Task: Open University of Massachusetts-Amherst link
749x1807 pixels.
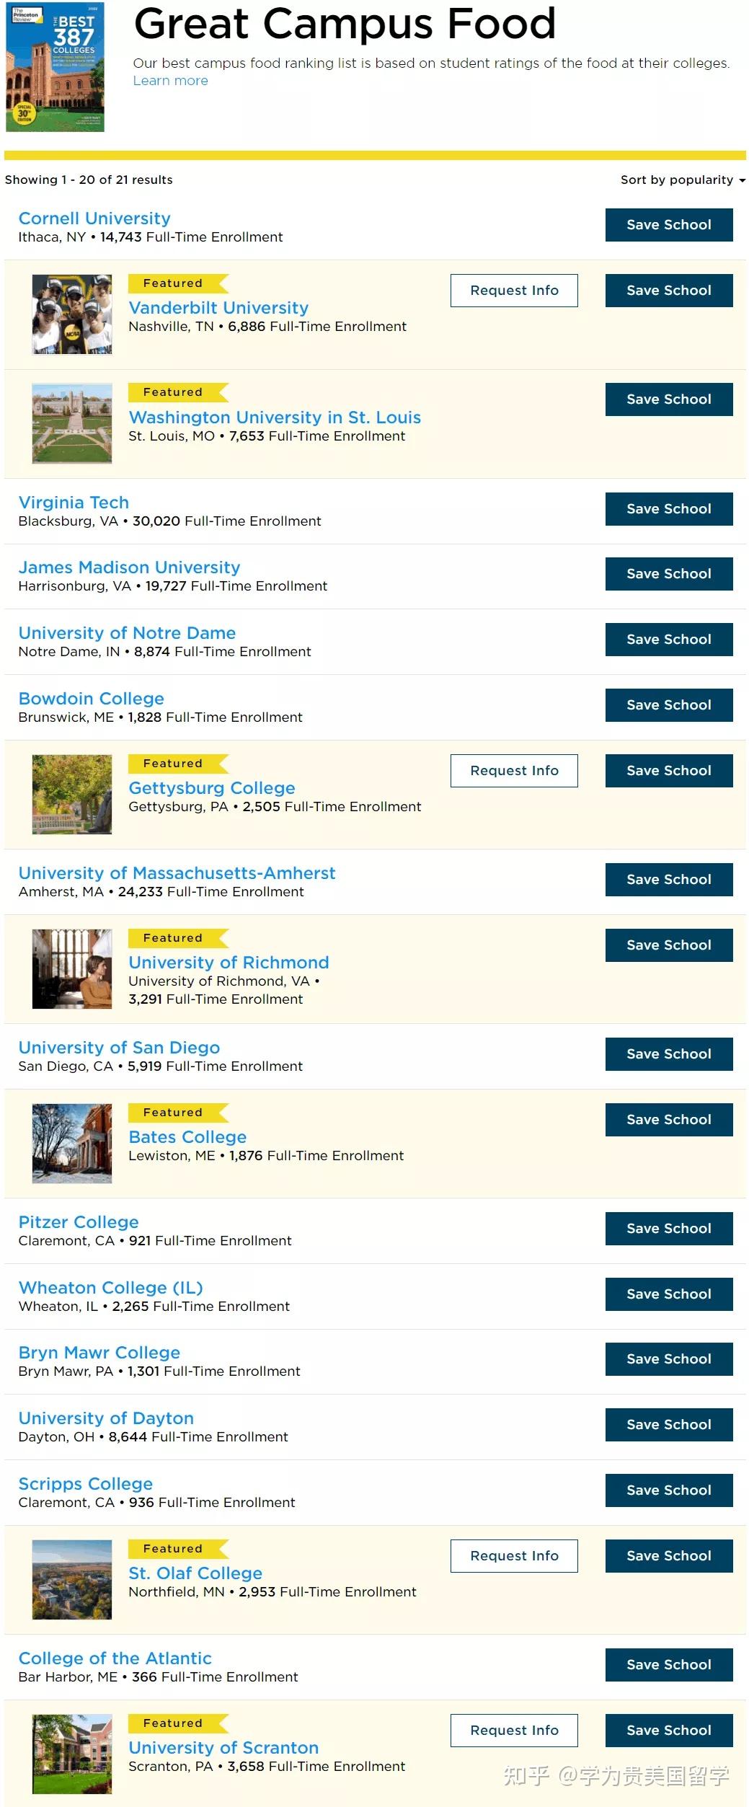Action: click(x=177, y=873)
